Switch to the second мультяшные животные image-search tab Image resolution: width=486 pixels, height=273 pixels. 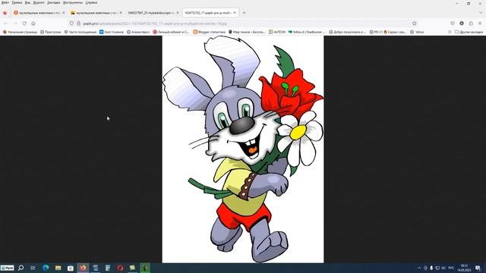click(96, 13)
